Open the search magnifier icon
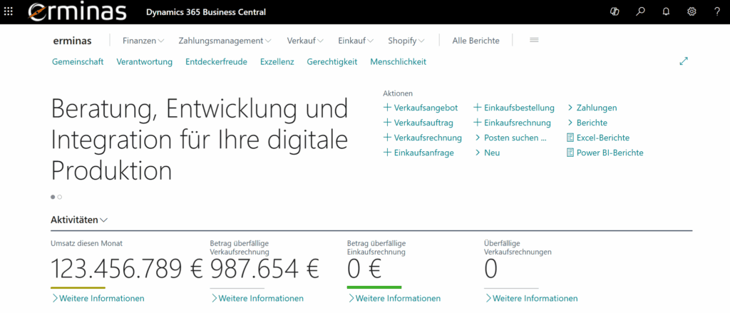730x313 pixels. [x=641, y=11]
